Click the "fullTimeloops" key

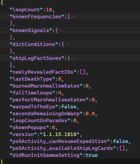pos(32,93)
